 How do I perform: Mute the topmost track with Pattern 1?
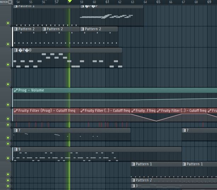(x=8, y=23)
